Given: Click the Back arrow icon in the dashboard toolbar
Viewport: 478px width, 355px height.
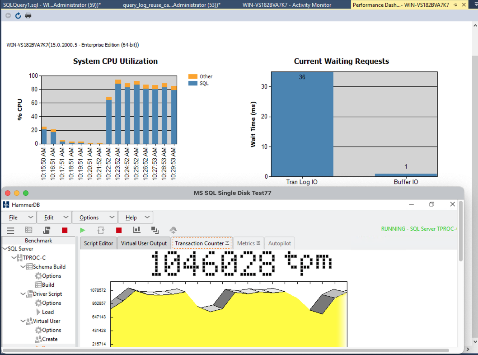Looking at the screenshot, I should point(8,15).
